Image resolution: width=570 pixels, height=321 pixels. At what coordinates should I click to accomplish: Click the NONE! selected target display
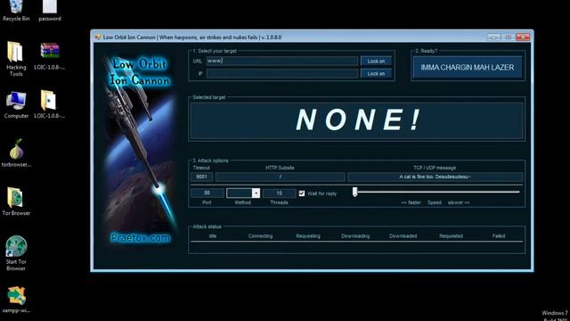click(x=356, y=120)
